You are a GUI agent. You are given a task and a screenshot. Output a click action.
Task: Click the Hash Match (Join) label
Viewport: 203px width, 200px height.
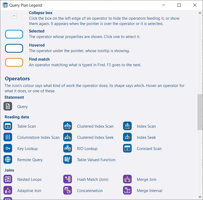pos(93,180)
